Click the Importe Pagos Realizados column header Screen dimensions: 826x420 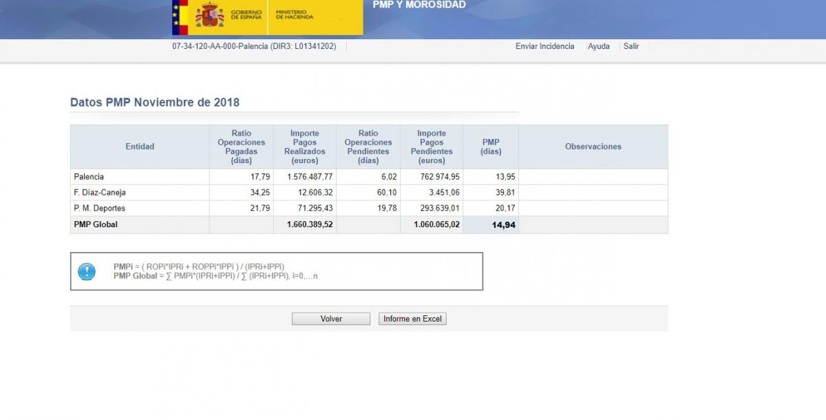click(304, 147)
